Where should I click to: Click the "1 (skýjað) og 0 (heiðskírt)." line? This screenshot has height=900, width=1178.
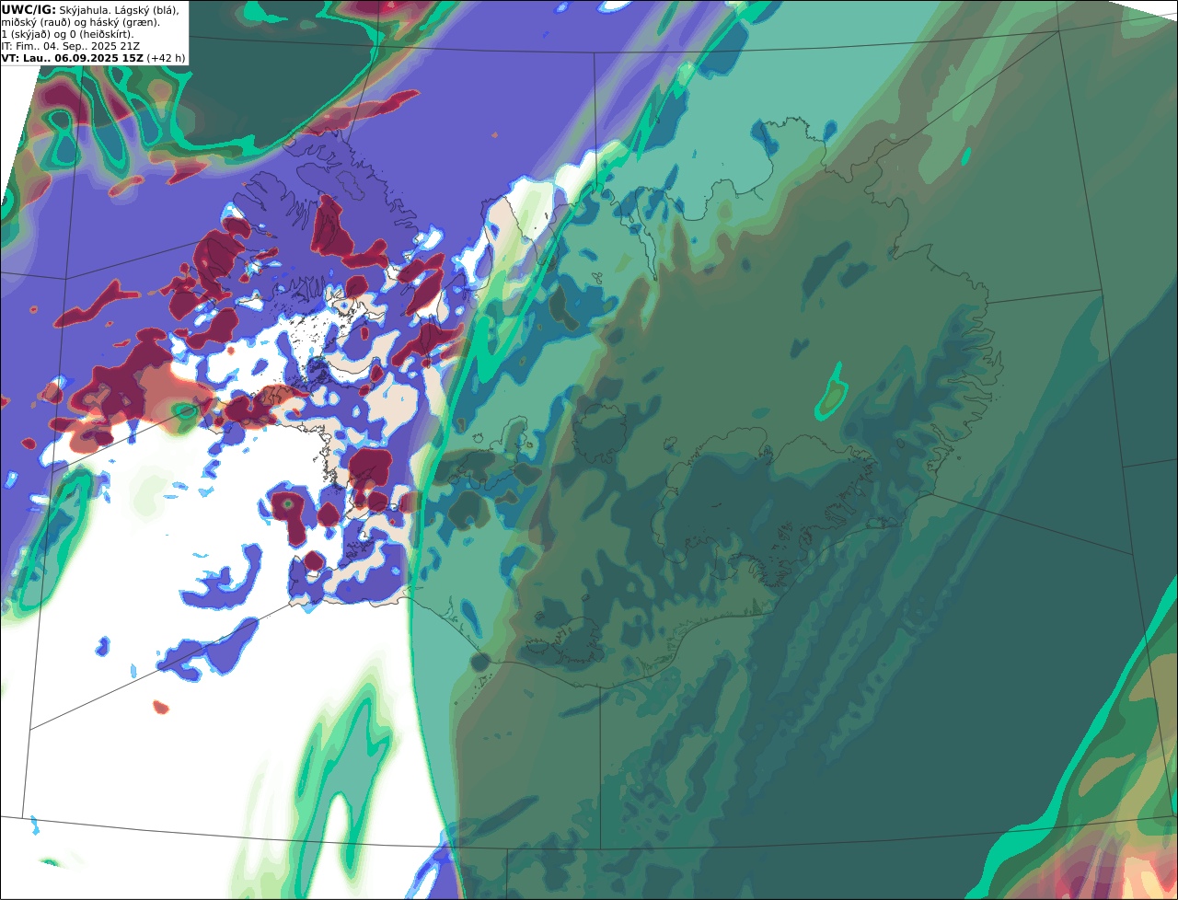coord(67,34)
